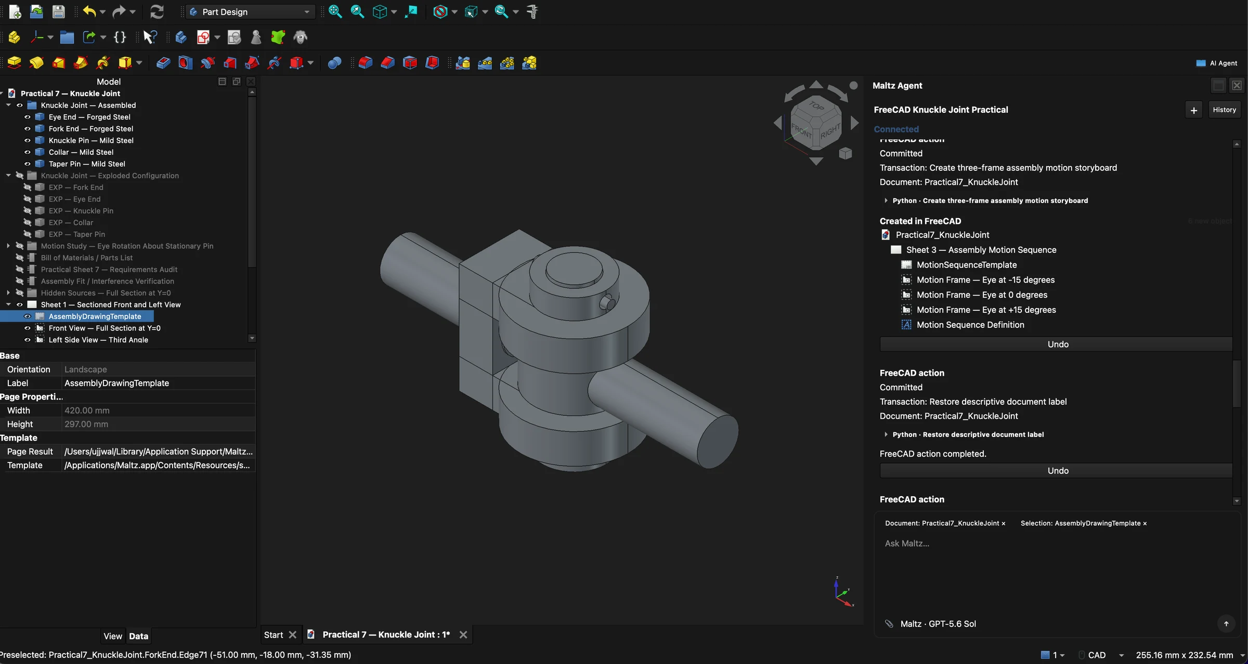Image resolution: width=1248 pixels, height=664 pixels.
Task: Click the Refresh recompute icon
Action: 157,11
